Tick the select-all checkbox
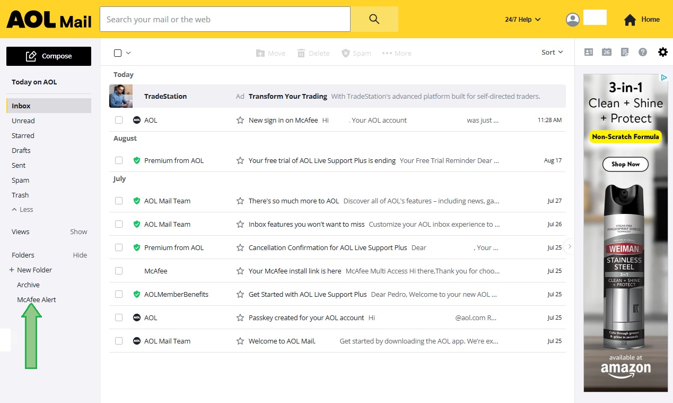The width and height of the screenshot is (673, 403). coord(118,53)
